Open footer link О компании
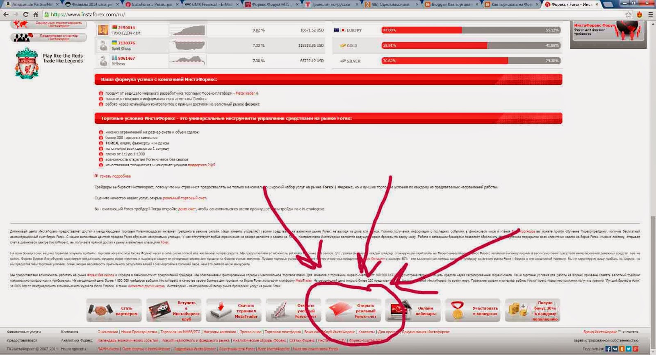This screenshot has height=355, width=656. point(108,332)
